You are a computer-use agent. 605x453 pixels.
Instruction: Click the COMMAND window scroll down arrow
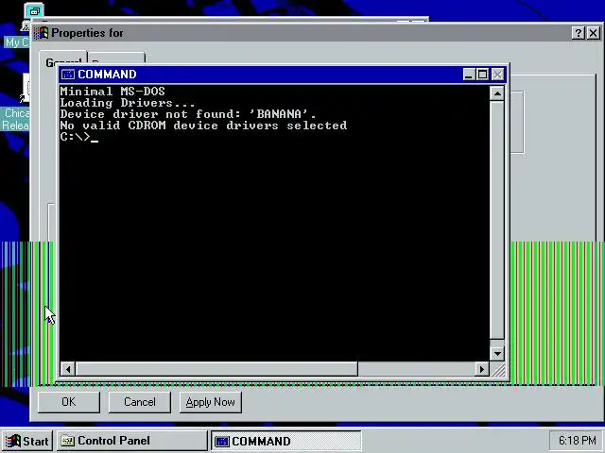tap(497, 353)
